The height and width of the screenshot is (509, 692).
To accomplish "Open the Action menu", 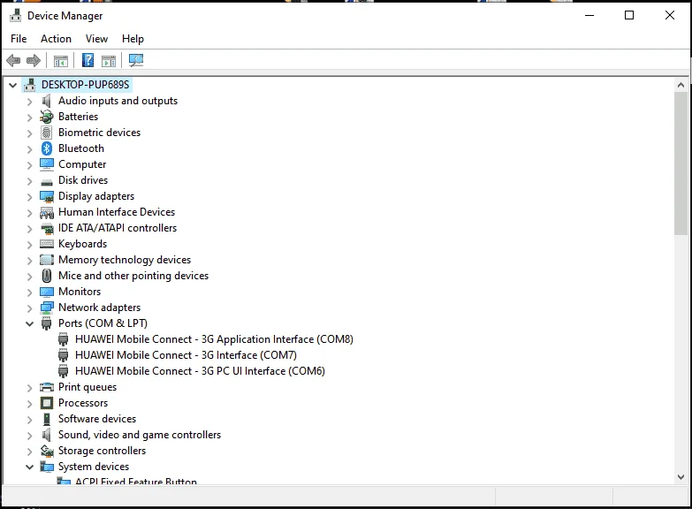I will click(x=56, y=39).
